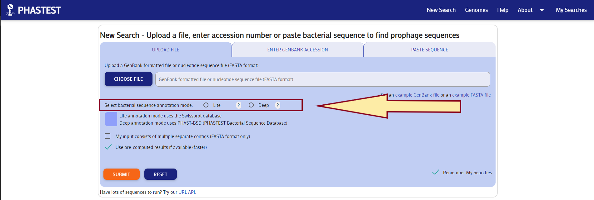Open the help icon next to Lite

[239, 105]
